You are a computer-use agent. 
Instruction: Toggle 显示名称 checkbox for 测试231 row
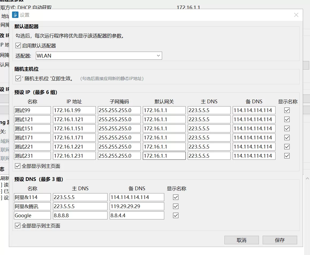[287, 156]
